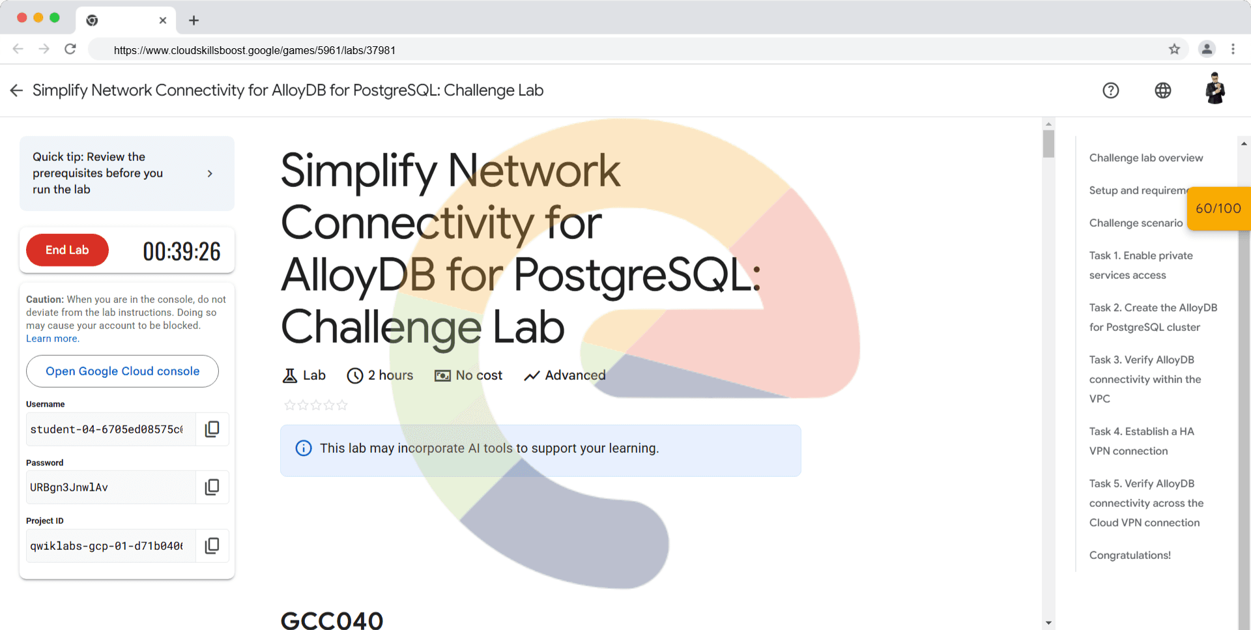The width and height of the screenshot is (1251, 630).
Task: Open the language globe selector
Action: pyautogui.click(x=1163, y=91)
